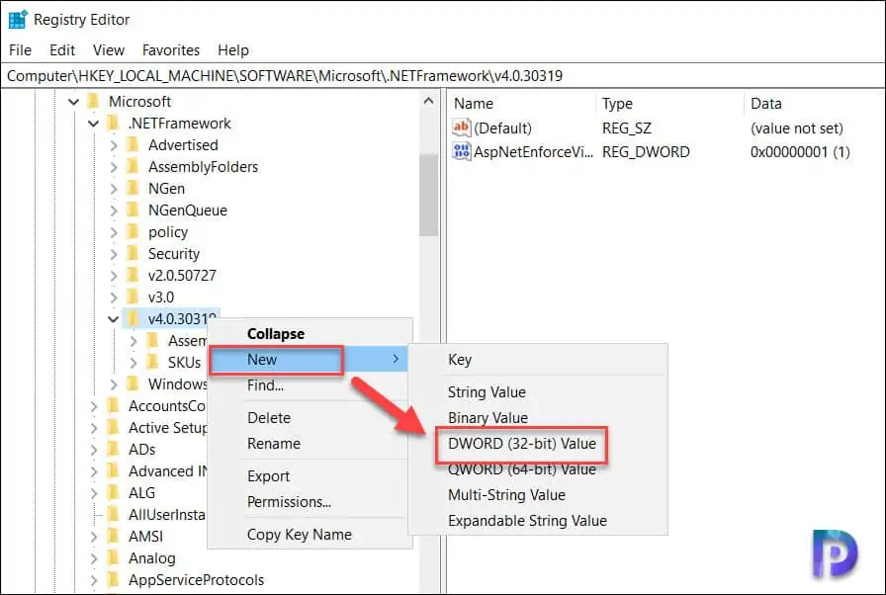This screenshot has height=595, width=886.
Task: Click the ALG folder icon
Action: [114, 493]
